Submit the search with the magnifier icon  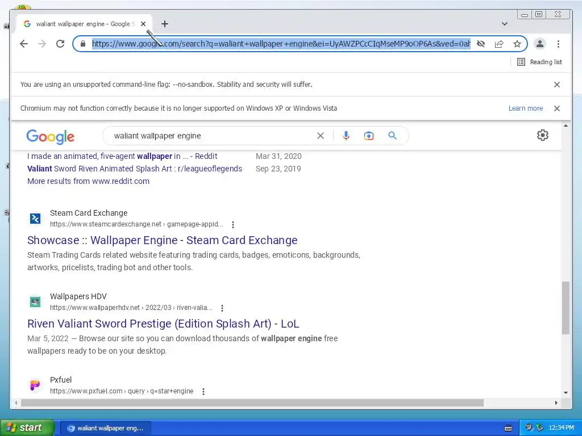pyautogui.click(x=392, y=136)
